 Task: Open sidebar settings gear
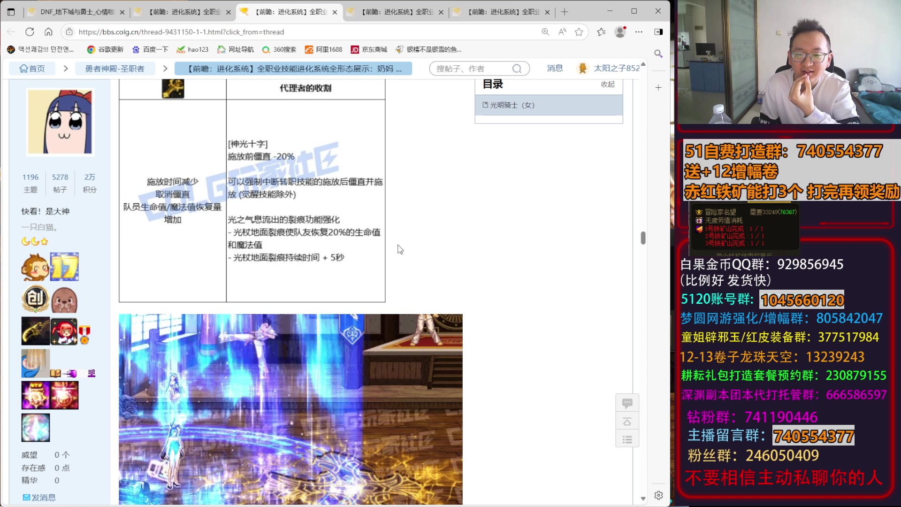click(658, 495)
